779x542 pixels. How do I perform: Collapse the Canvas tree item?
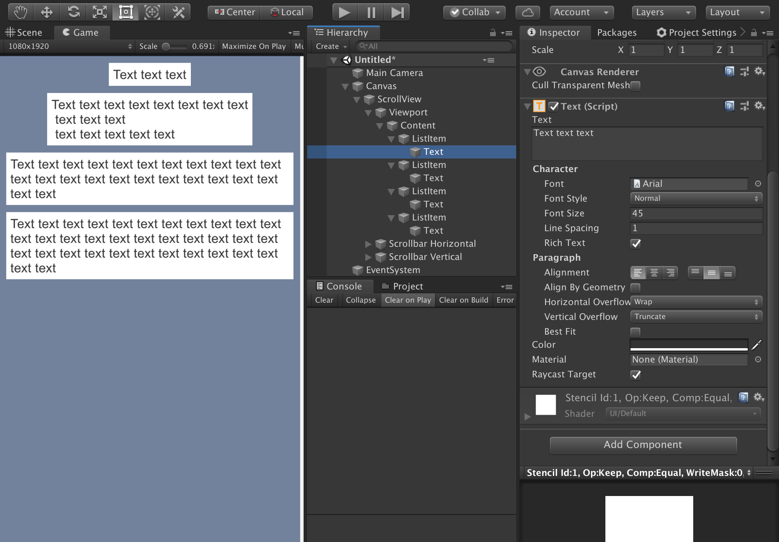point(345,87)
